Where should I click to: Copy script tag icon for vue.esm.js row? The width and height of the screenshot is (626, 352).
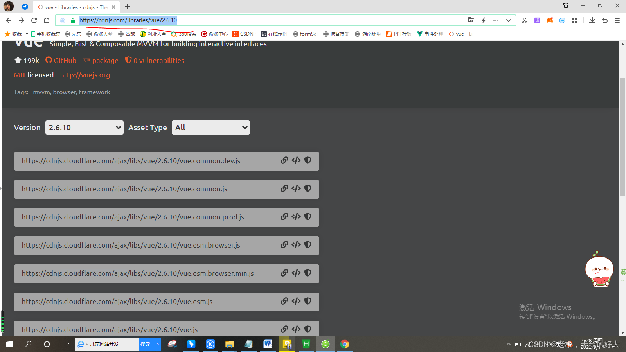click(296, 301)
